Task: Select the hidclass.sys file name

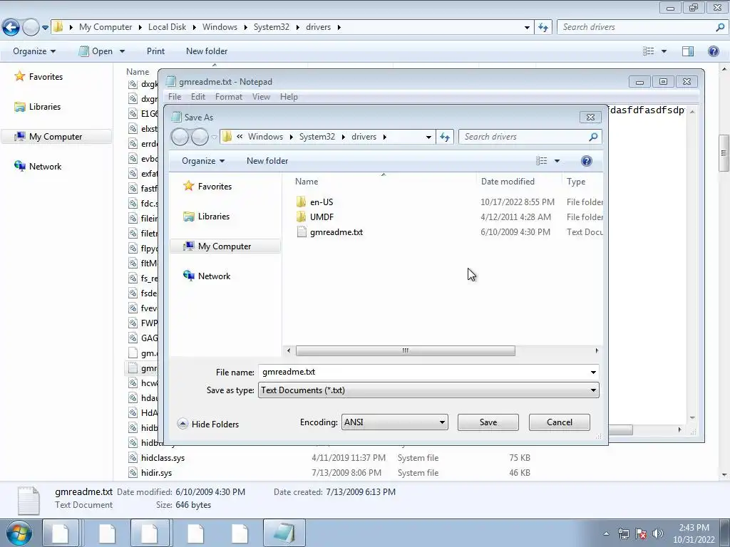Action: pyautogui.click(x=163, y=458)
